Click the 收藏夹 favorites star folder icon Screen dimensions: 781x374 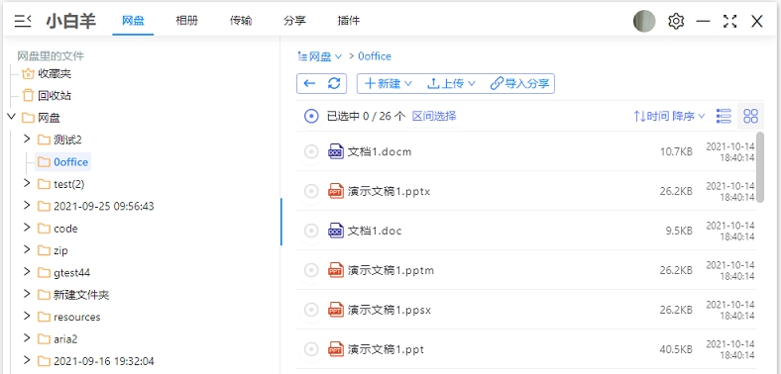tap(28, 73)
